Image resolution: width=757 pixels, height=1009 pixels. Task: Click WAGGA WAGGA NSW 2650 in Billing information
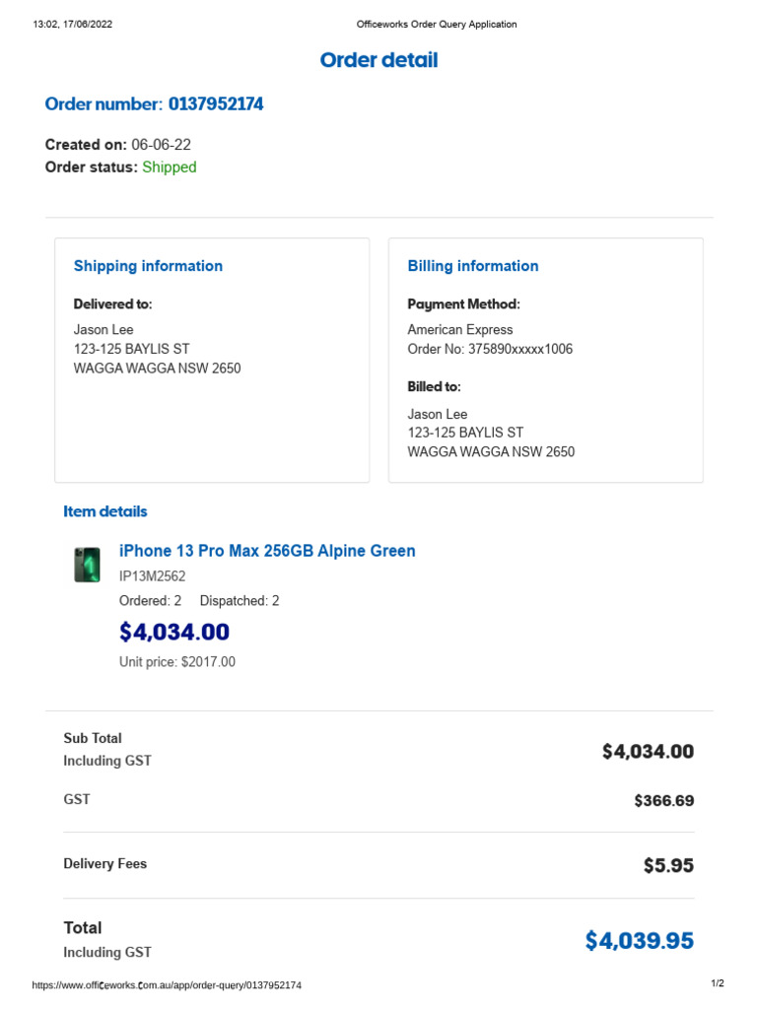(491, 451)
